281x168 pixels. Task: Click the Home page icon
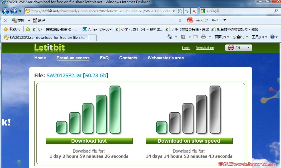pyautogui.click(x=170, y=37)
